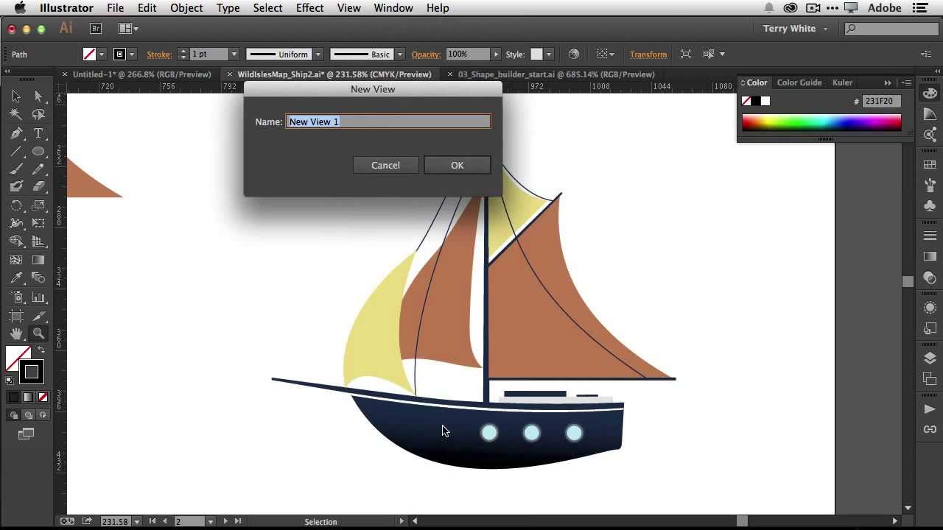Screen dimensions: 943x530
Task: Select the Paintbrush tool
Action: (16, 169)
